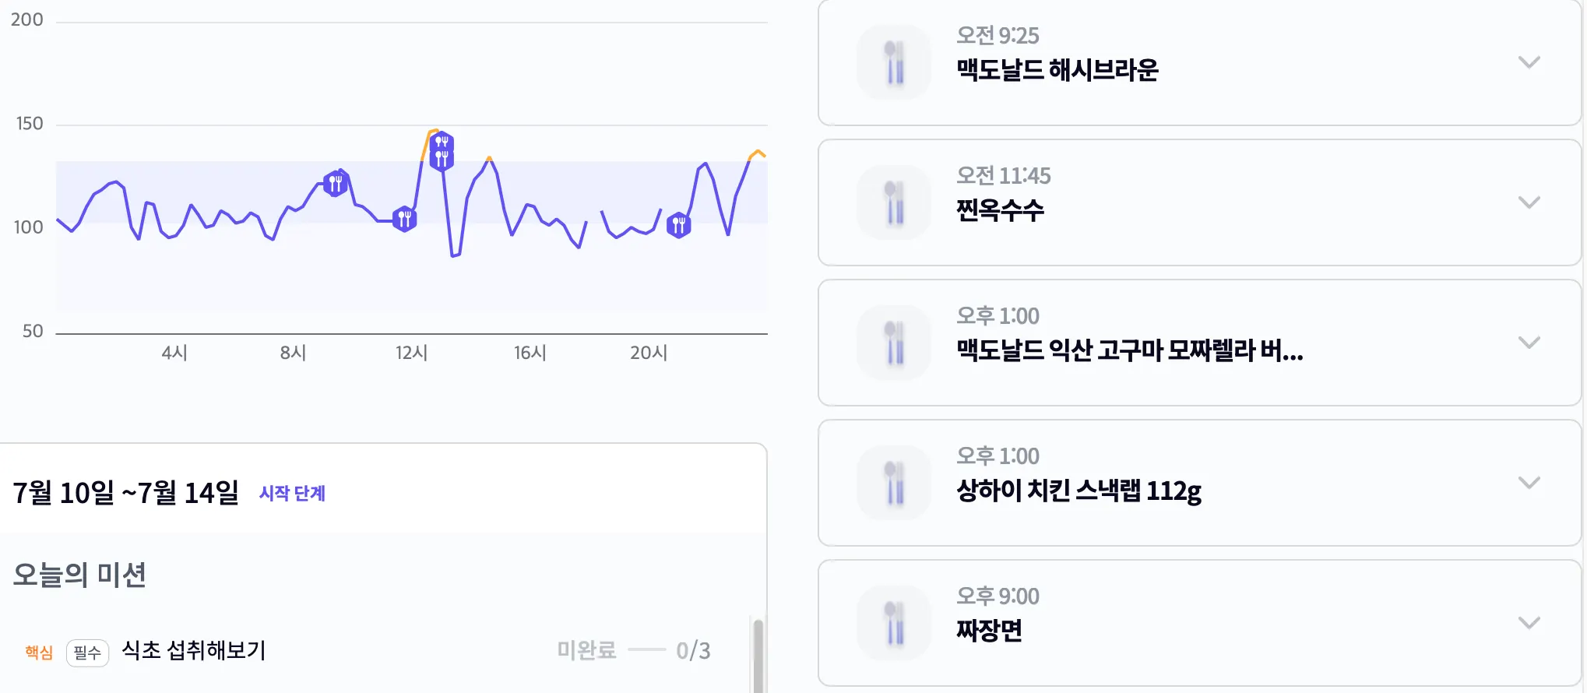Image resolution: width=1587 pixels, height=693 pixels.
Task: Expand the 맥도날드 해시브라운 meal entry
Action: coord(1529,62)
